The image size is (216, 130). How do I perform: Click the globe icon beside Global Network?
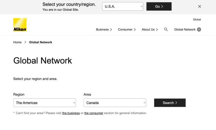[x=199, y=30]
